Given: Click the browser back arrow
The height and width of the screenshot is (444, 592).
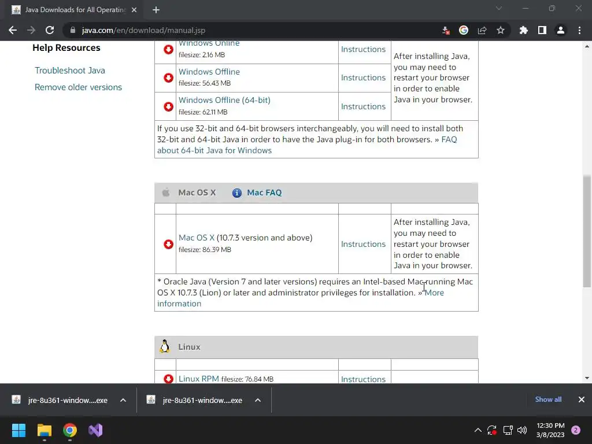Looking at the screenshot, I should 13,30.
